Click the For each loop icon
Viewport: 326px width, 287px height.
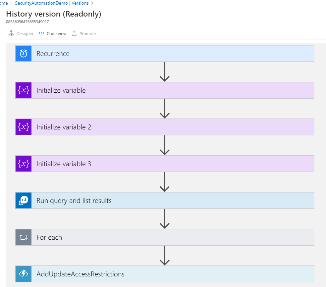tap(24, 237)
